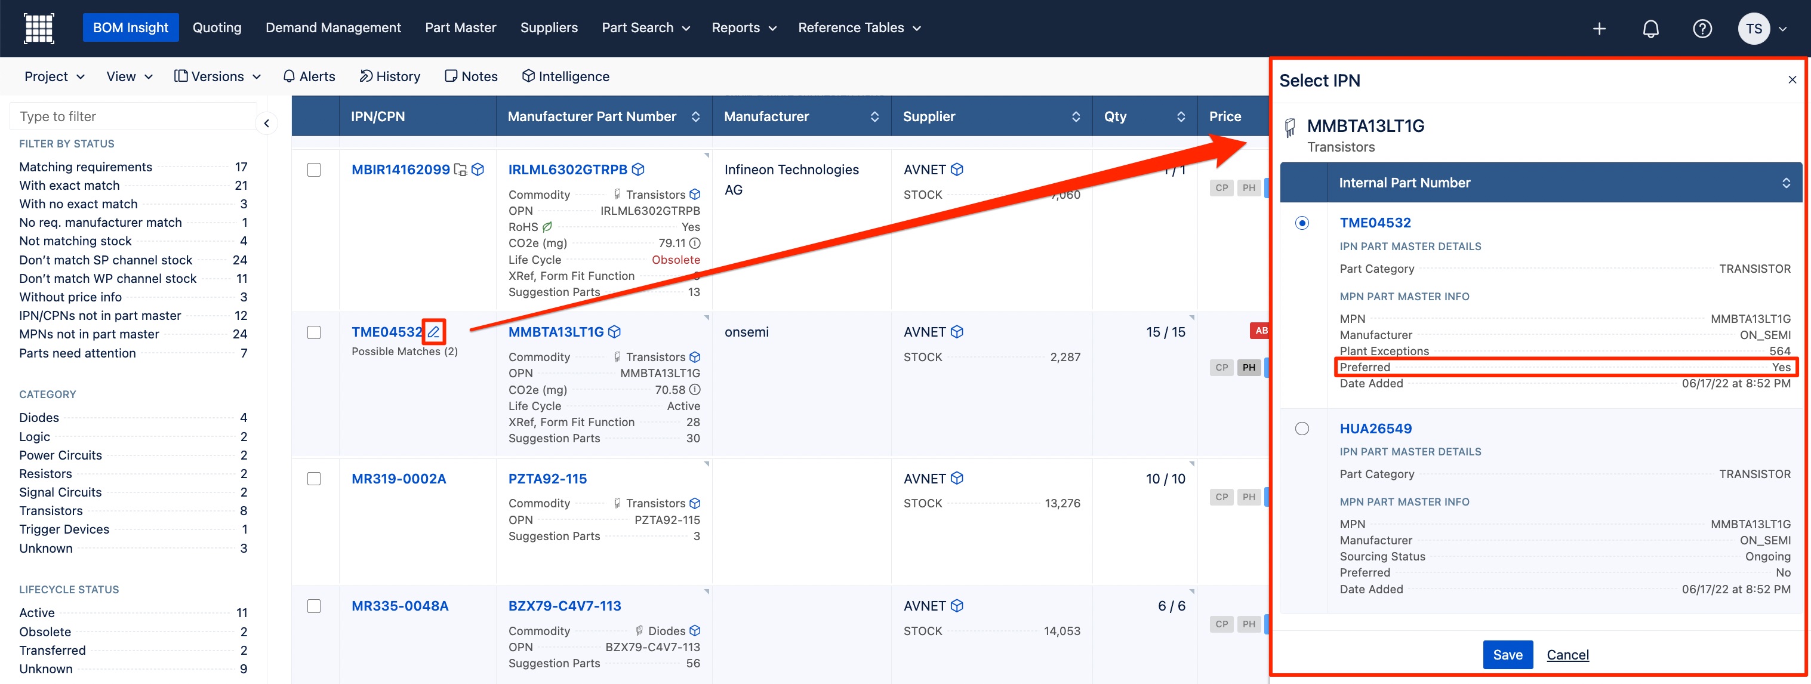
Task: Check the MBIR14162099 row checkbox
Action: click(x=314, y=170)
